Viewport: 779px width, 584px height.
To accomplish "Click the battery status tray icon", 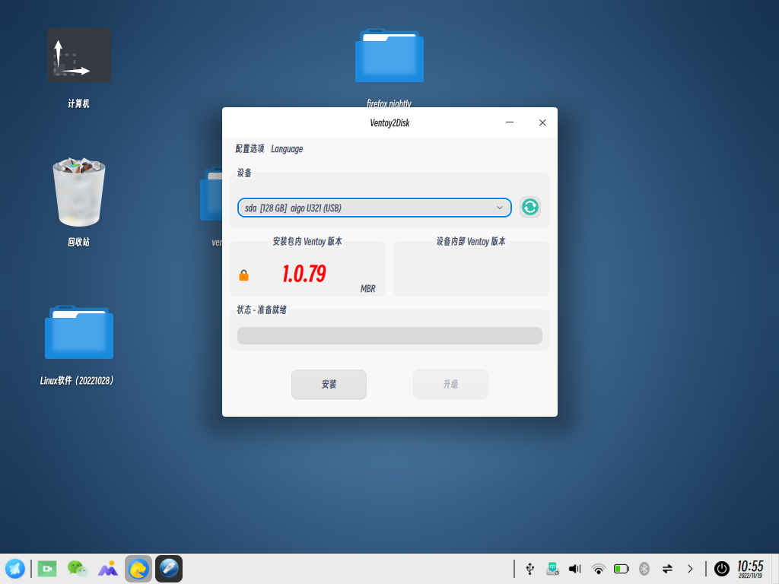I will point(621,569).
